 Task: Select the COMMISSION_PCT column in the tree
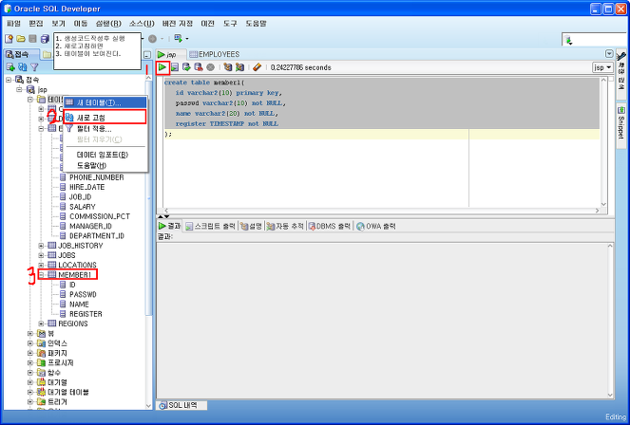(x=100, y=216)
